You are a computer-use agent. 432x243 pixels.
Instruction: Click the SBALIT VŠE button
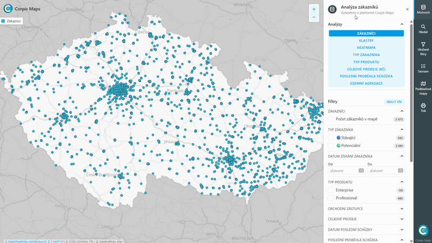point(394,102)
